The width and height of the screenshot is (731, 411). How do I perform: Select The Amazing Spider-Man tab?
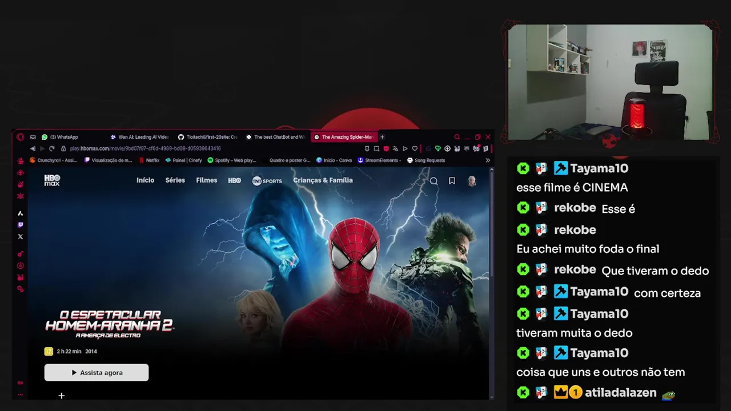pos(344,137)
